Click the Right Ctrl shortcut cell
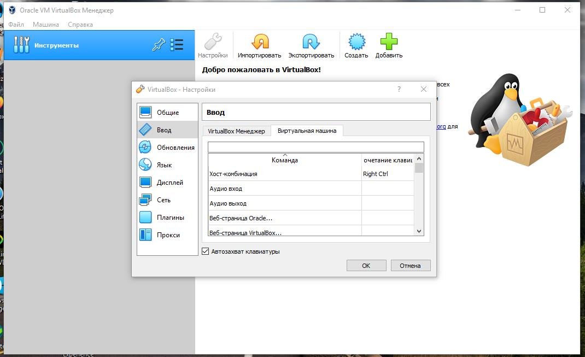 pyautogui.click(x=388, y=174)
